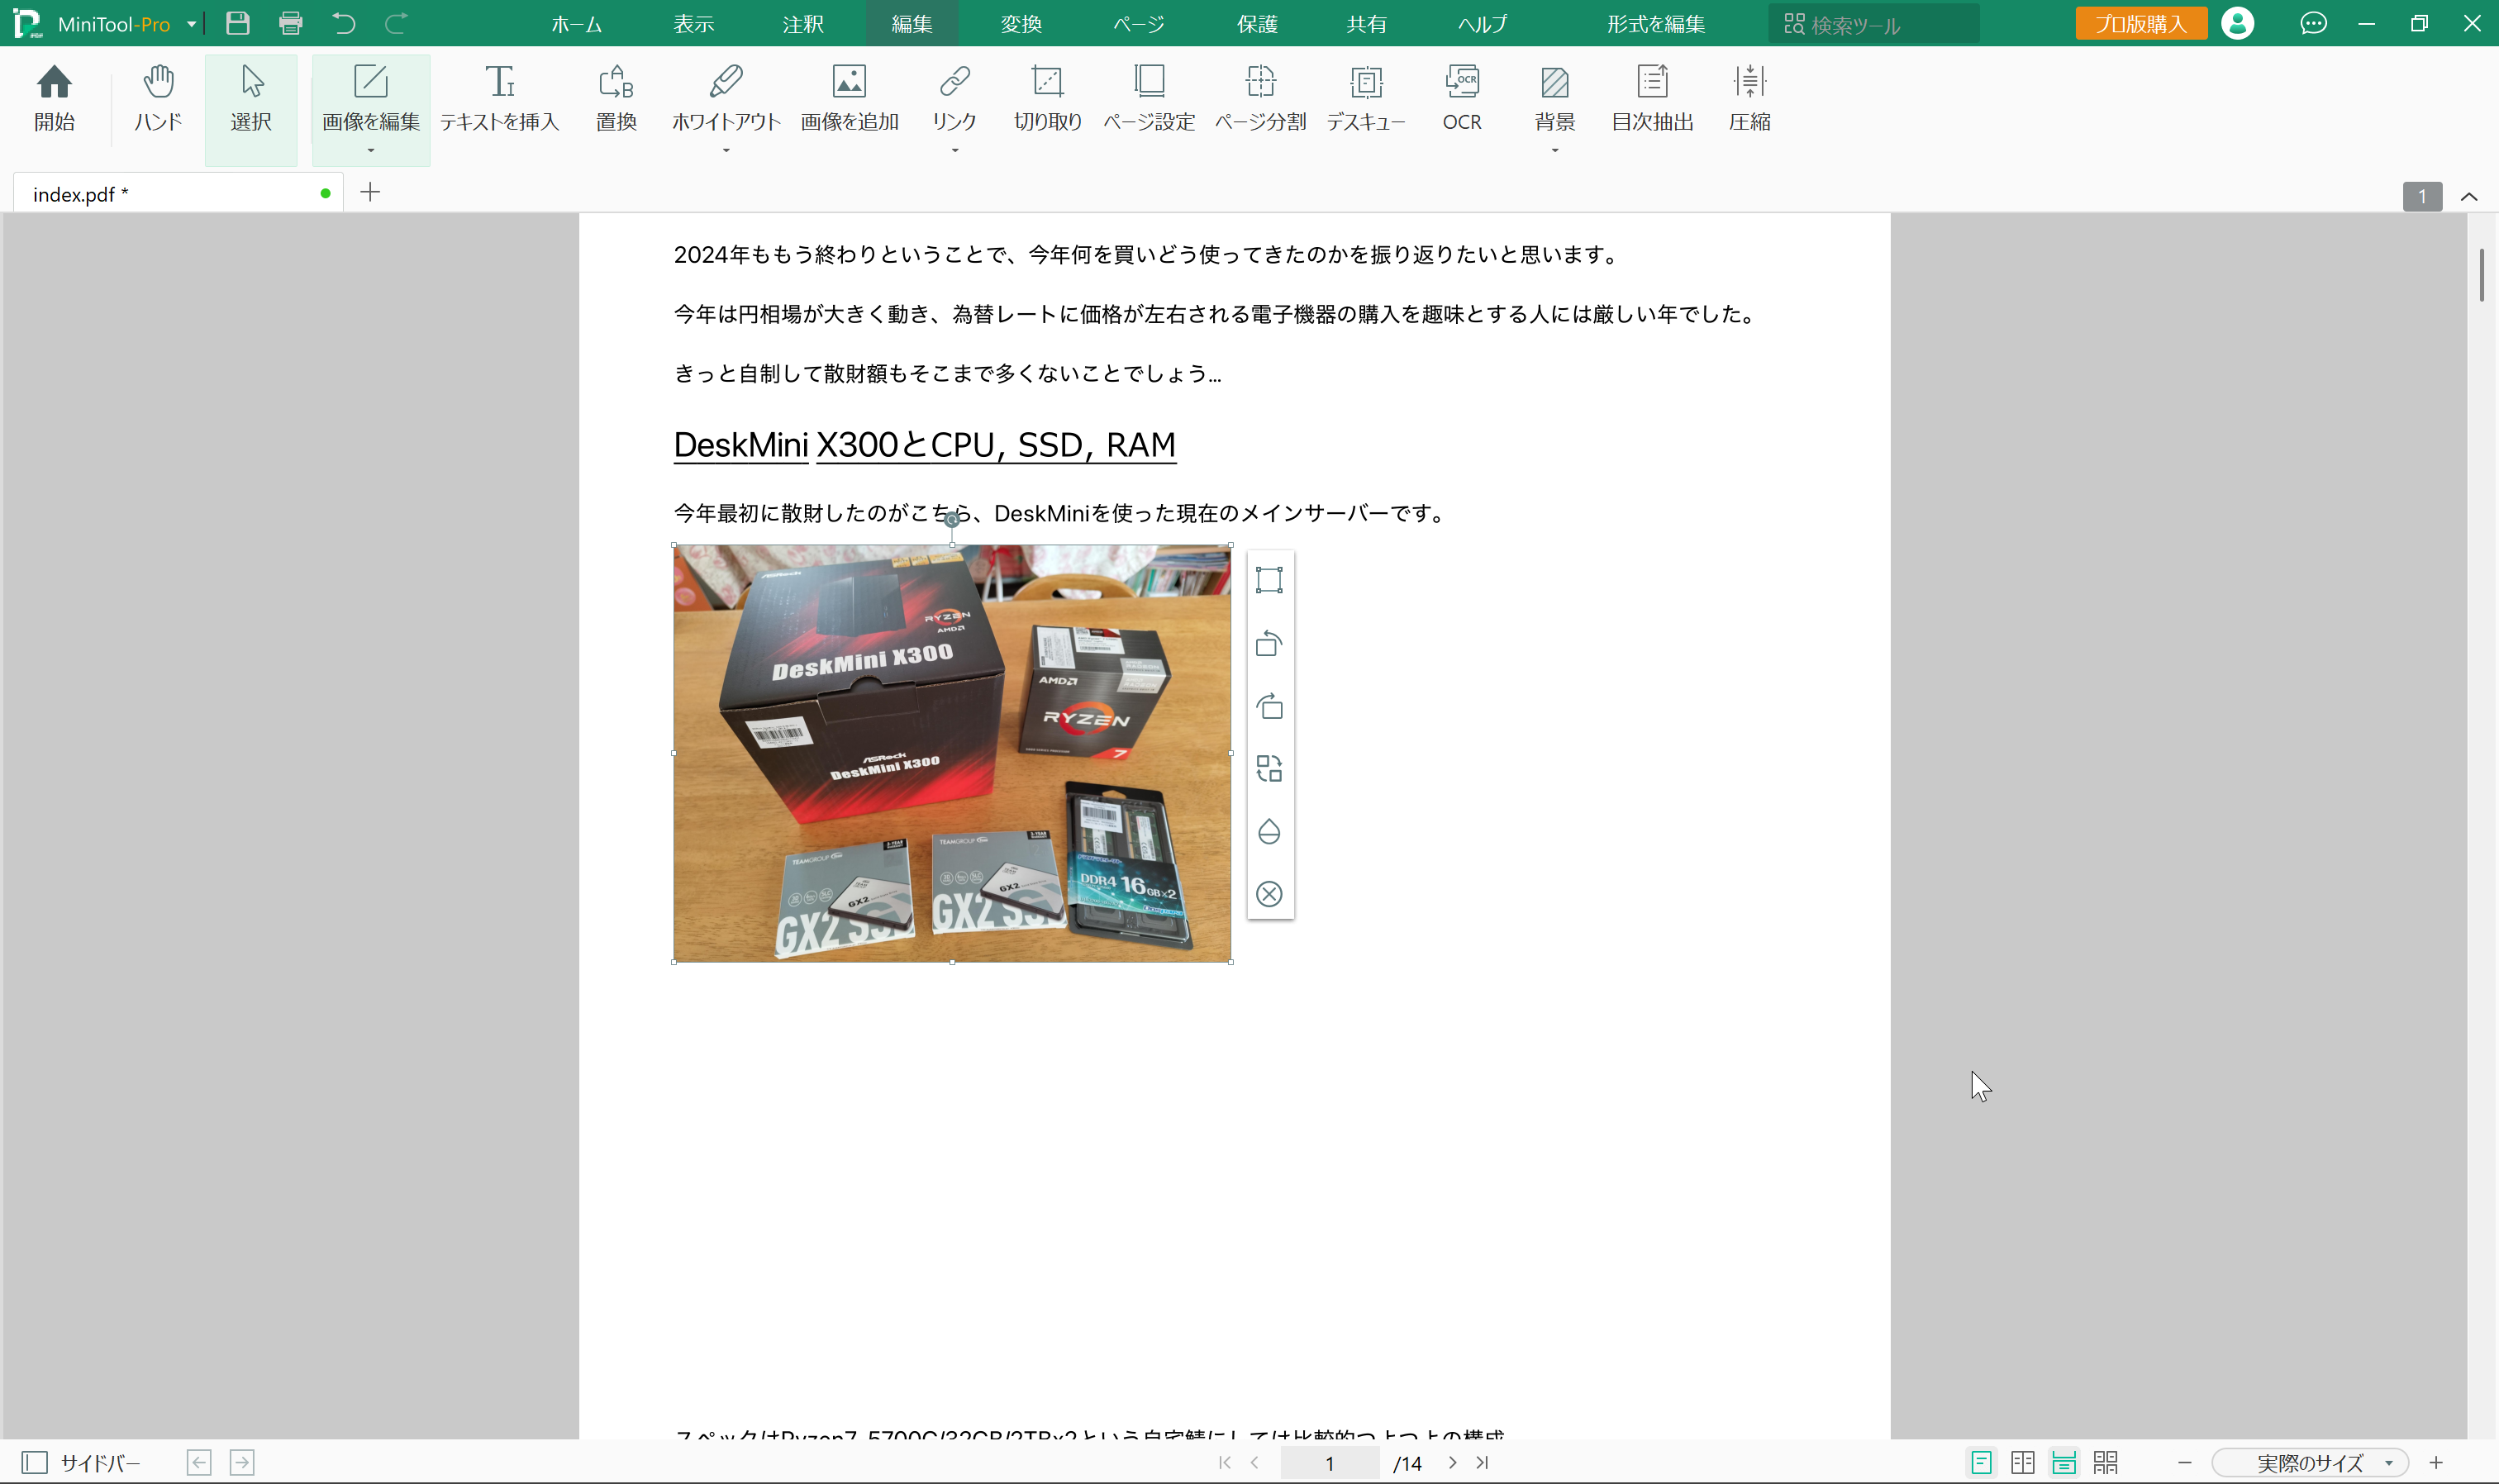Click 画像を追加 to add an image
Image resolution: width=2499 pixels, height=1484 pixels.
point(849,98)
